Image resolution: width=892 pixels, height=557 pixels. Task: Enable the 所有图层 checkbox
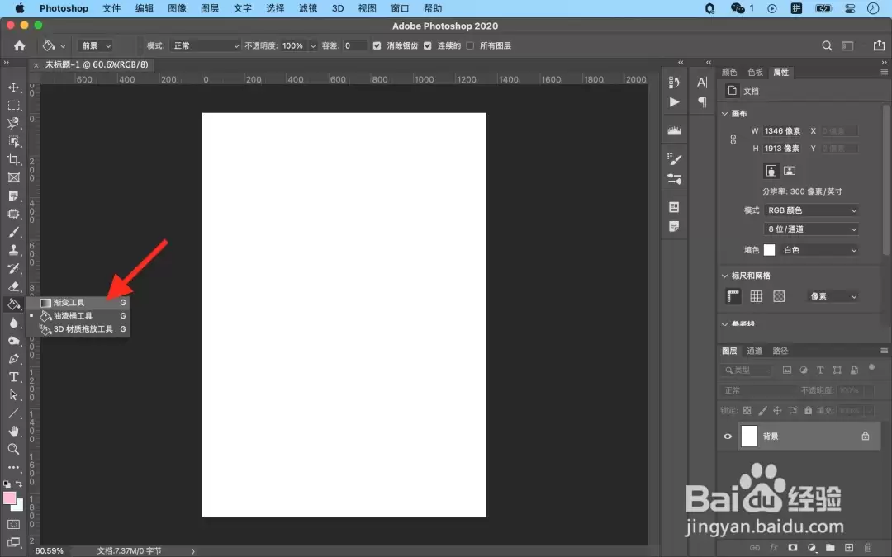click(470, 45)
